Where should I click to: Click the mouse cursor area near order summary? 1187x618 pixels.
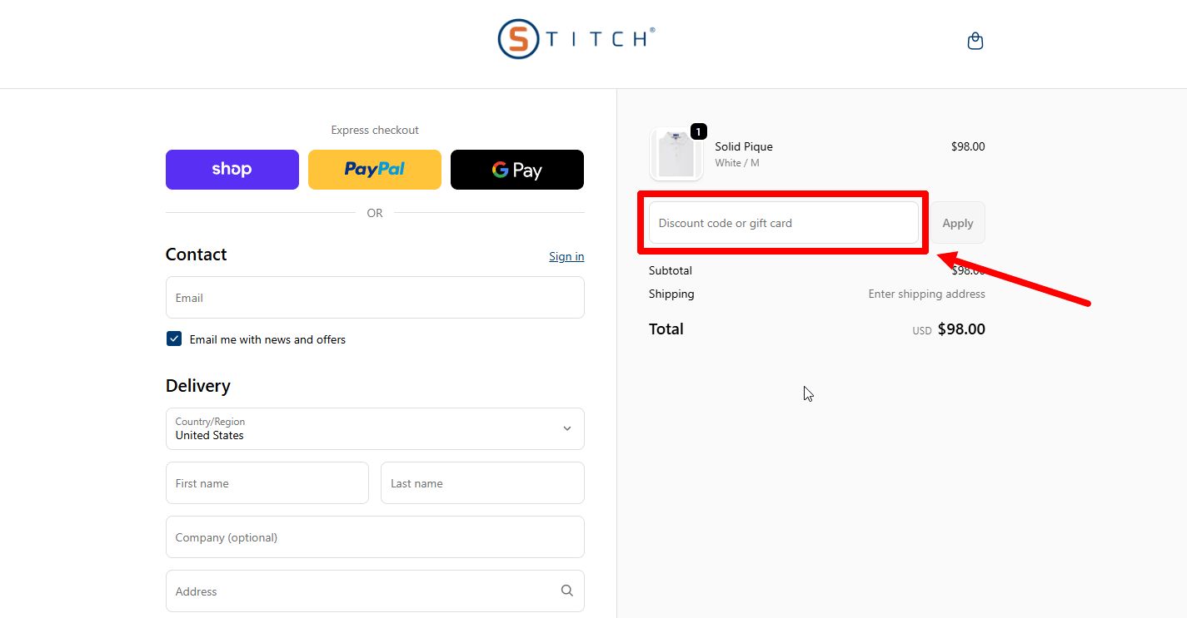805,393
